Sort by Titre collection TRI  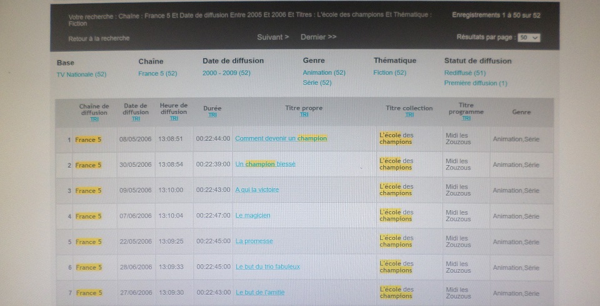click(409, 115)
